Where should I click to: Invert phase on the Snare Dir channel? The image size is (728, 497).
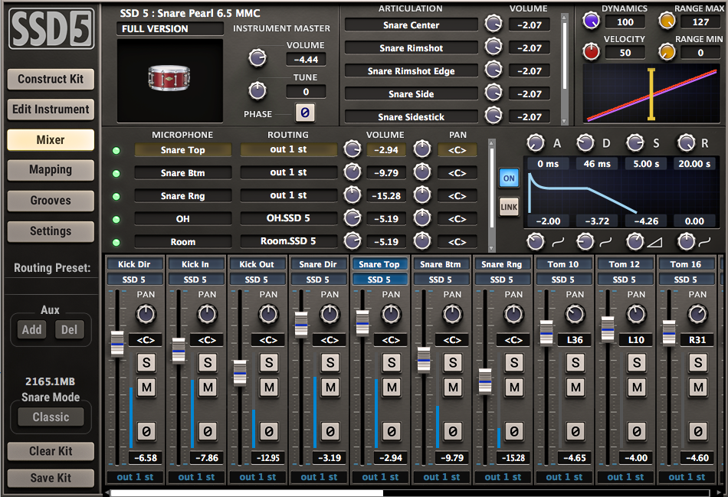coord(330,431)
